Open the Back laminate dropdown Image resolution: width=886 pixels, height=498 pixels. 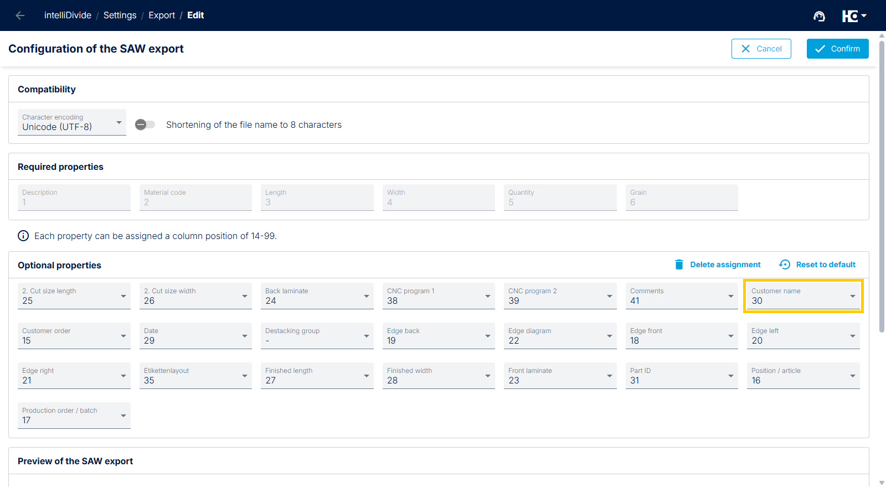pos(317,296)
